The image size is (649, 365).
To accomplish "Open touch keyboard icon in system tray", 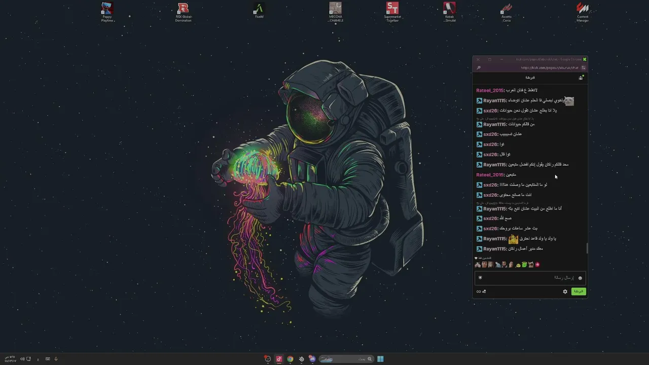I will click(x=48, y=359).
